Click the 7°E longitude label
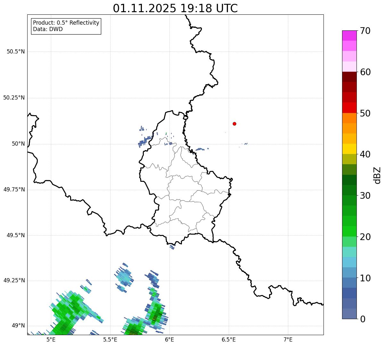385x346 pixels. point(288,340)
